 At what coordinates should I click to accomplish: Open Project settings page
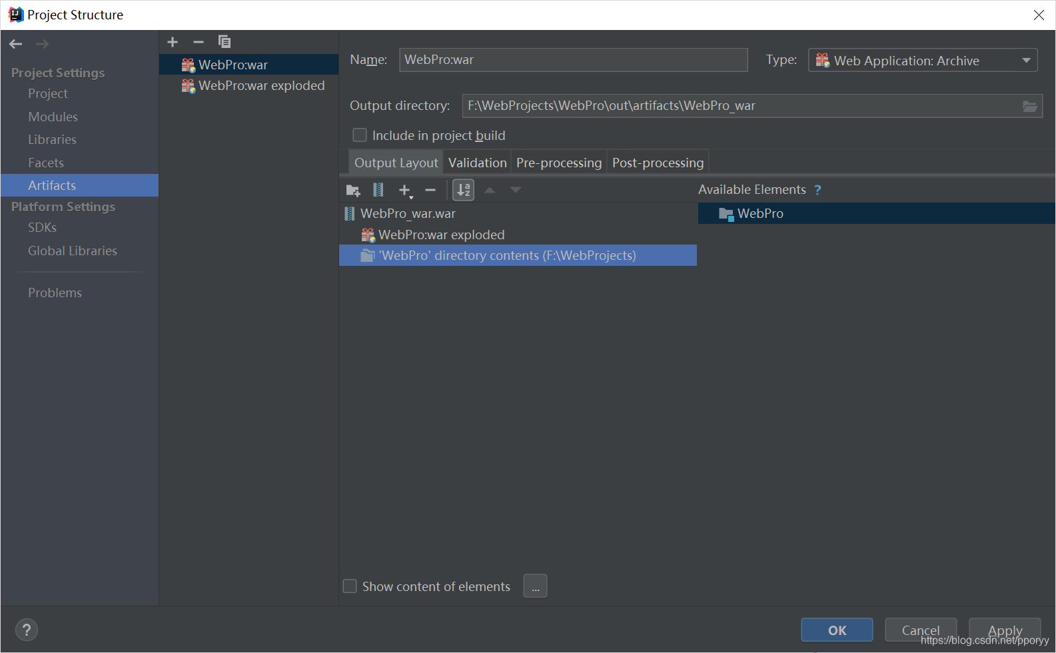click(x=48, y=94)
